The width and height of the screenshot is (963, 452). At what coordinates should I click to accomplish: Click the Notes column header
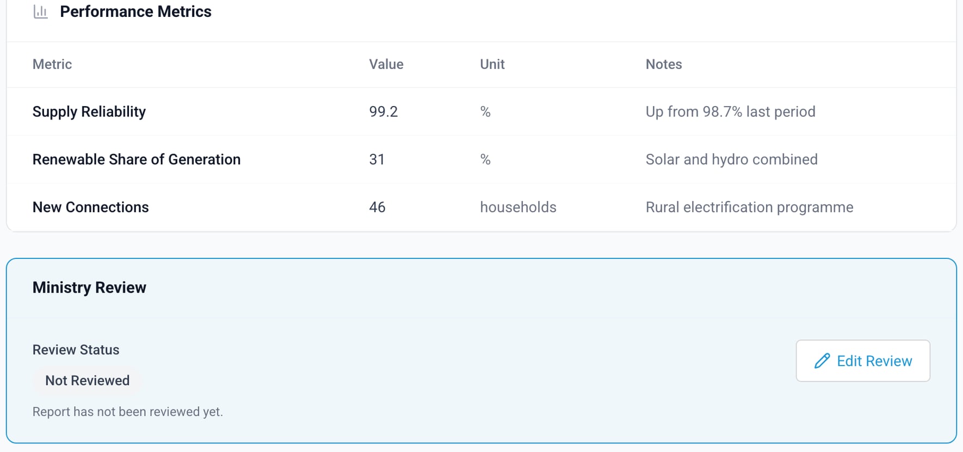[664, 64]
